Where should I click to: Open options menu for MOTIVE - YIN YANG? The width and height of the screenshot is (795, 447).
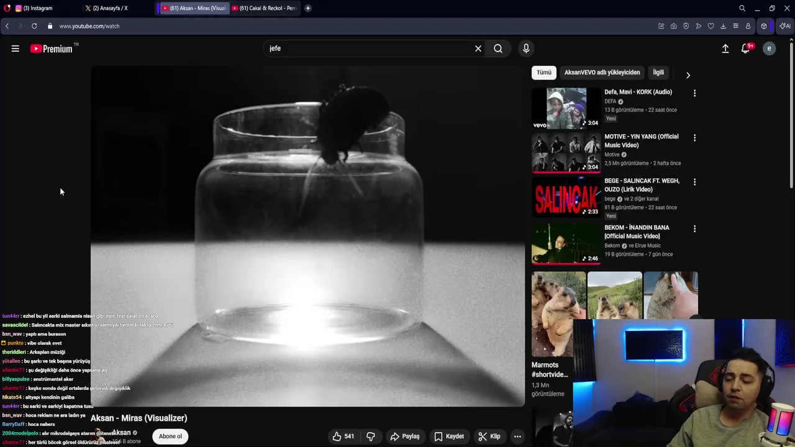[x=694, y=138]
